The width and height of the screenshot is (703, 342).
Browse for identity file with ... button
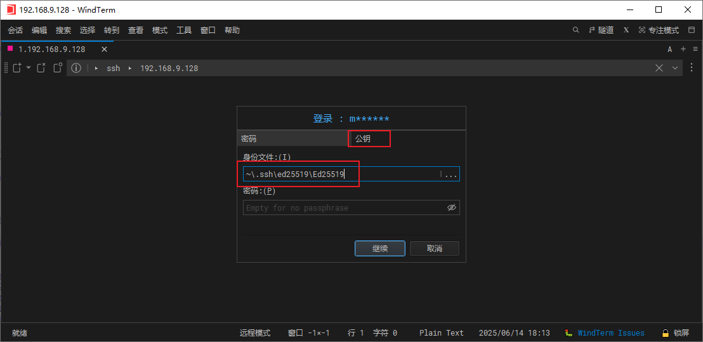click(450, 174)
